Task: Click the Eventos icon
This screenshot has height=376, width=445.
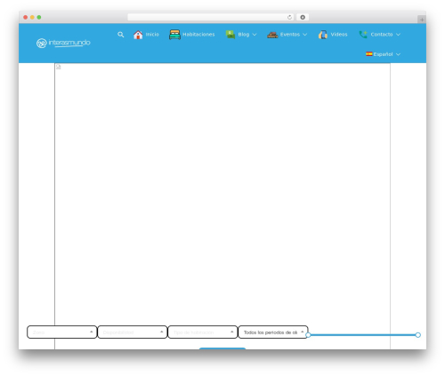Action: point(272,35)
